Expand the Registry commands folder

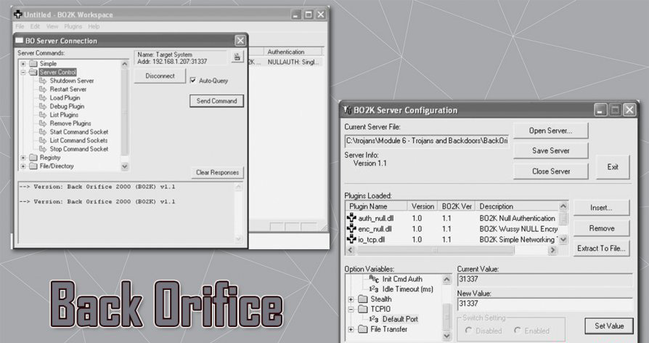click(x=23, y=158)
